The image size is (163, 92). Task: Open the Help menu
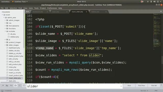(60, 8)
